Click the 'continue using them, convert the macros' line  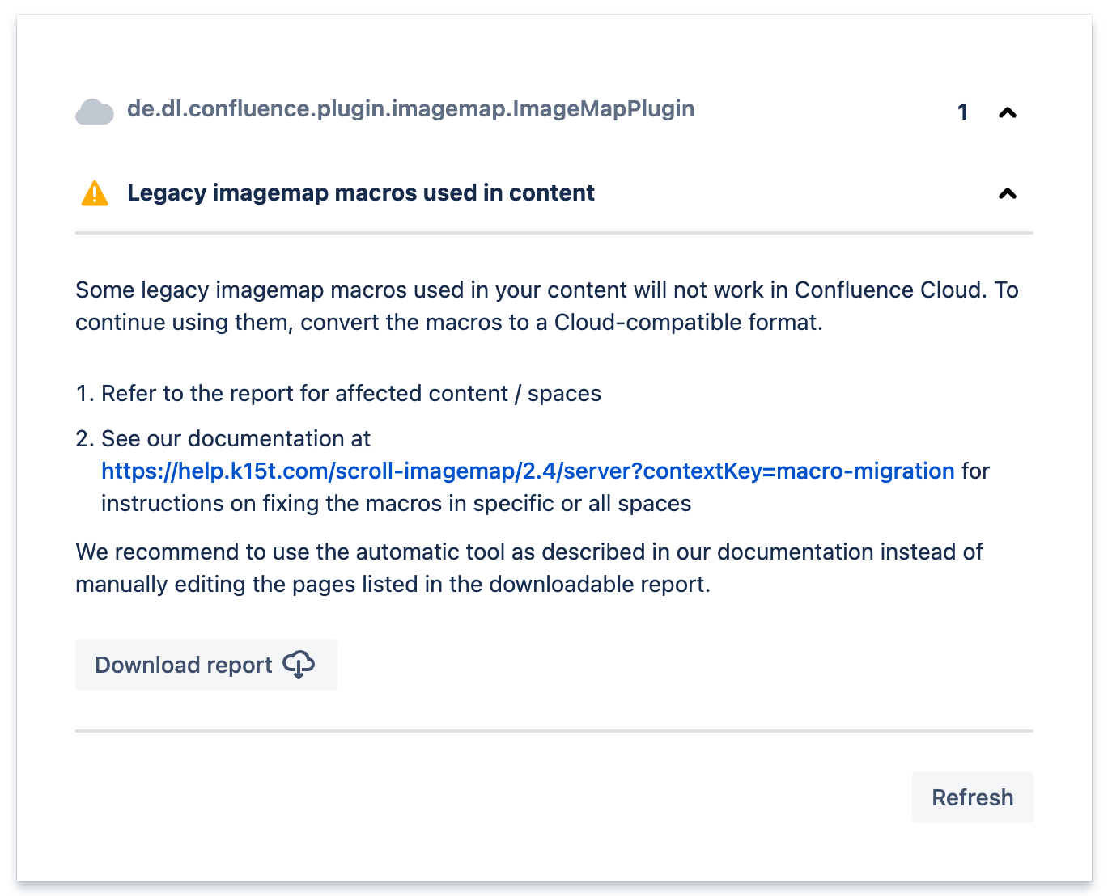(x=448, y=323)
